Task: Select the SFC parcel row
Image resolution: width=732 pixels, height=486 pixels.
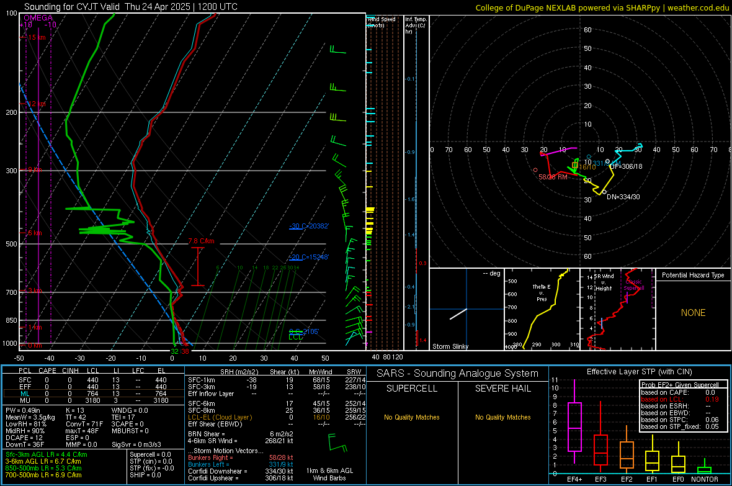Action: (93, 380)
